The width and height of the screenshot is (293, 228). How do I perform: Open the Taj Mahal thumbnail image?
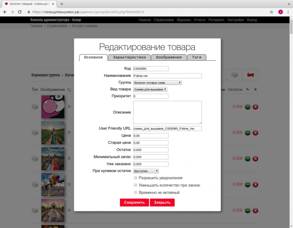(x=53, y=210)
